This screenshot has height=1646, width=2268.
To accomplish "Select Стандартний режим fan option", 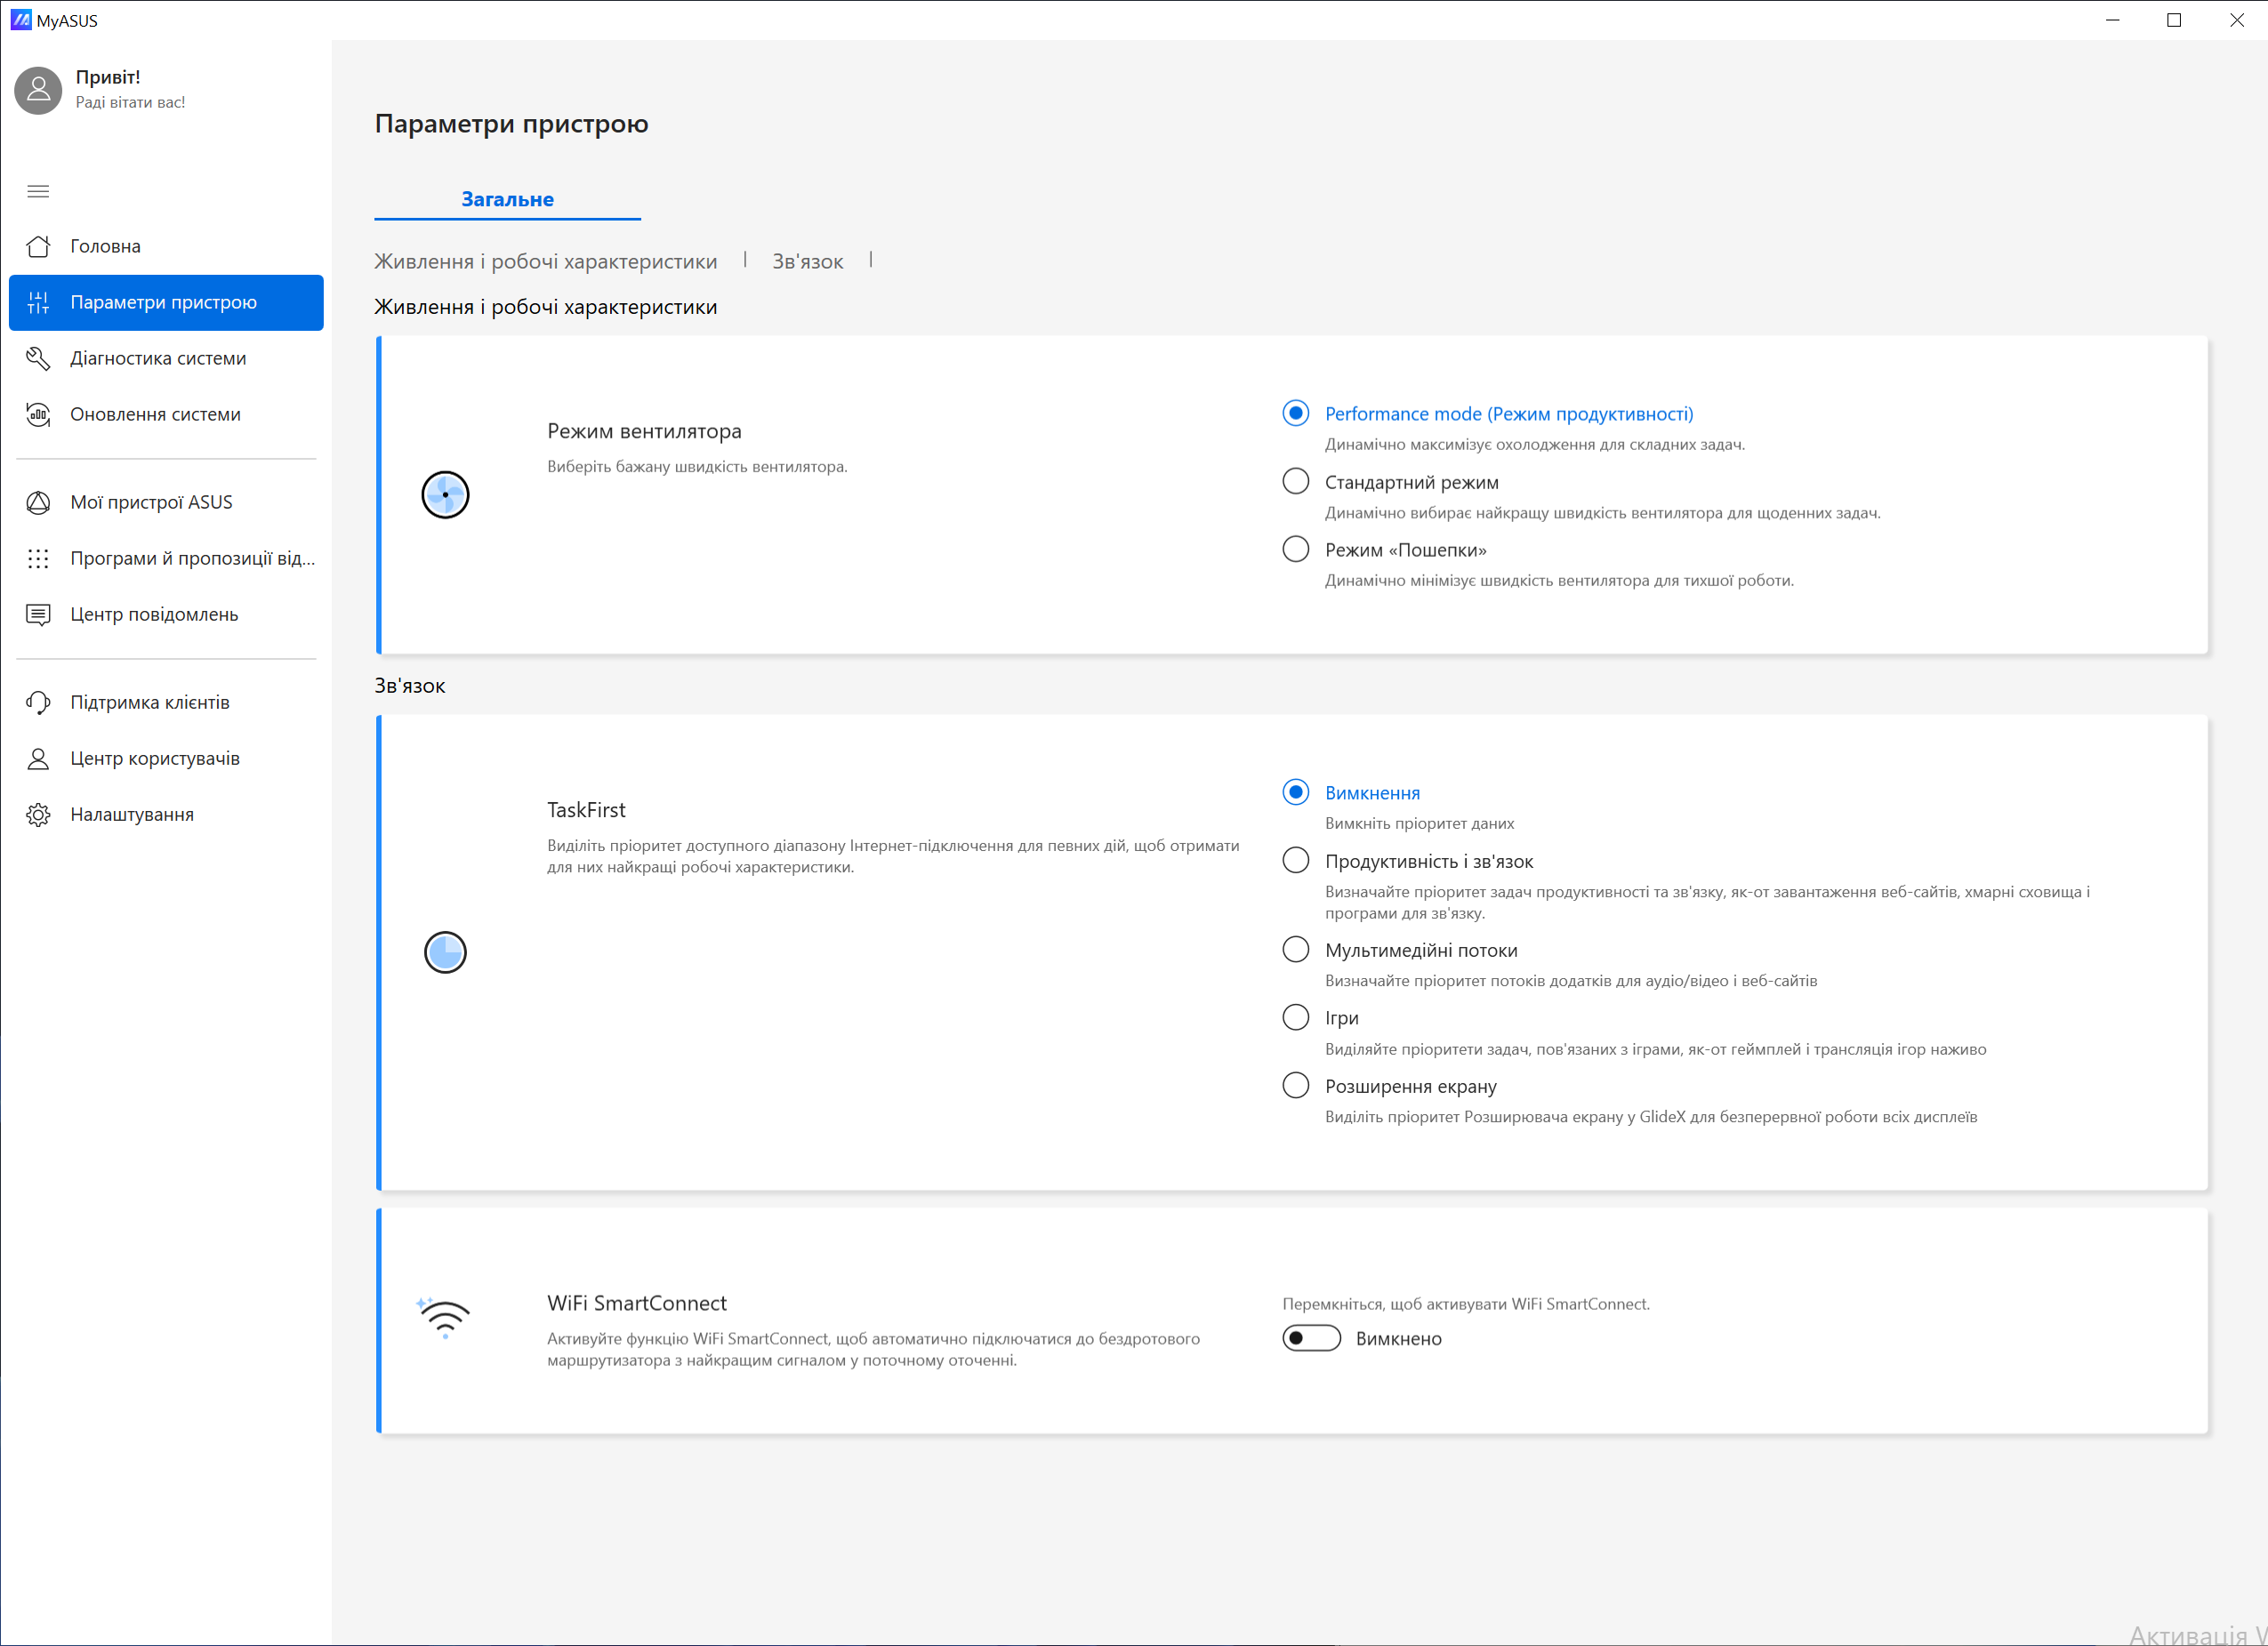I will 1295,481.
